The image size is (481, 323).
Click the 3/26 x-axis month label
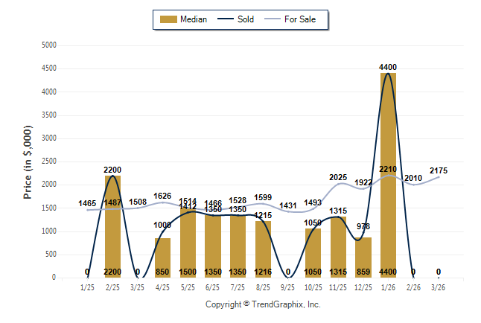coord(439,287)
